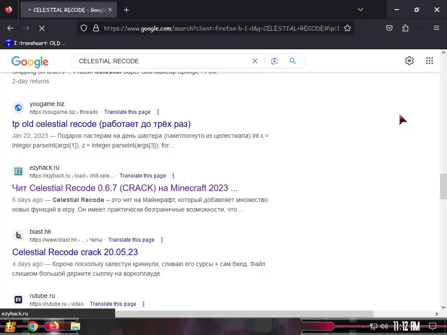Submit the search with the magnifier icon
The height and width of the screenshot is (335, 447).
[x=292, y=61]
